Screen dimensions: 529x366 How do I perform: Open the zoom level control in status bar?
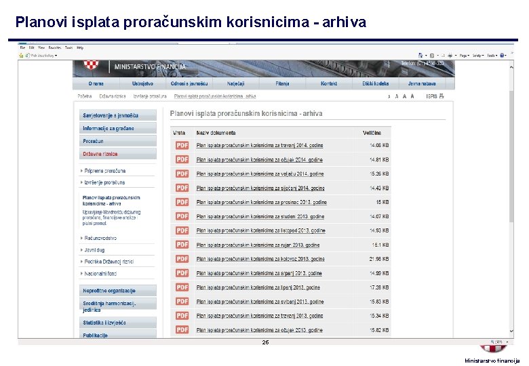(x=499, y=342)
